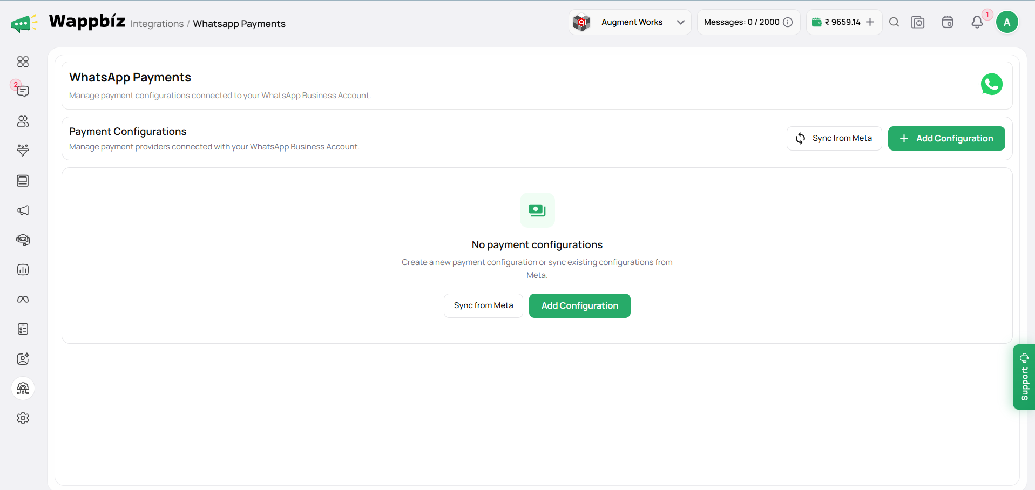Open the notifications bell

[977, 22]
